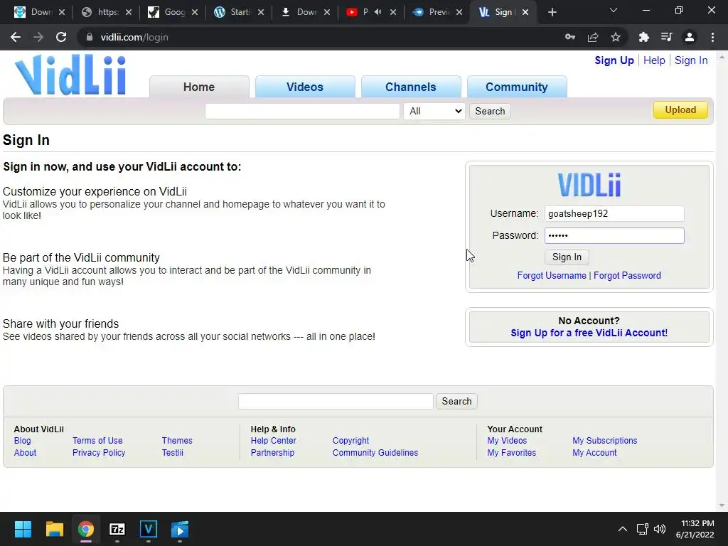Switch to the Videos tab
Image resolution: width=728 pixels, height=546 pixels.
tap(304, 87)
